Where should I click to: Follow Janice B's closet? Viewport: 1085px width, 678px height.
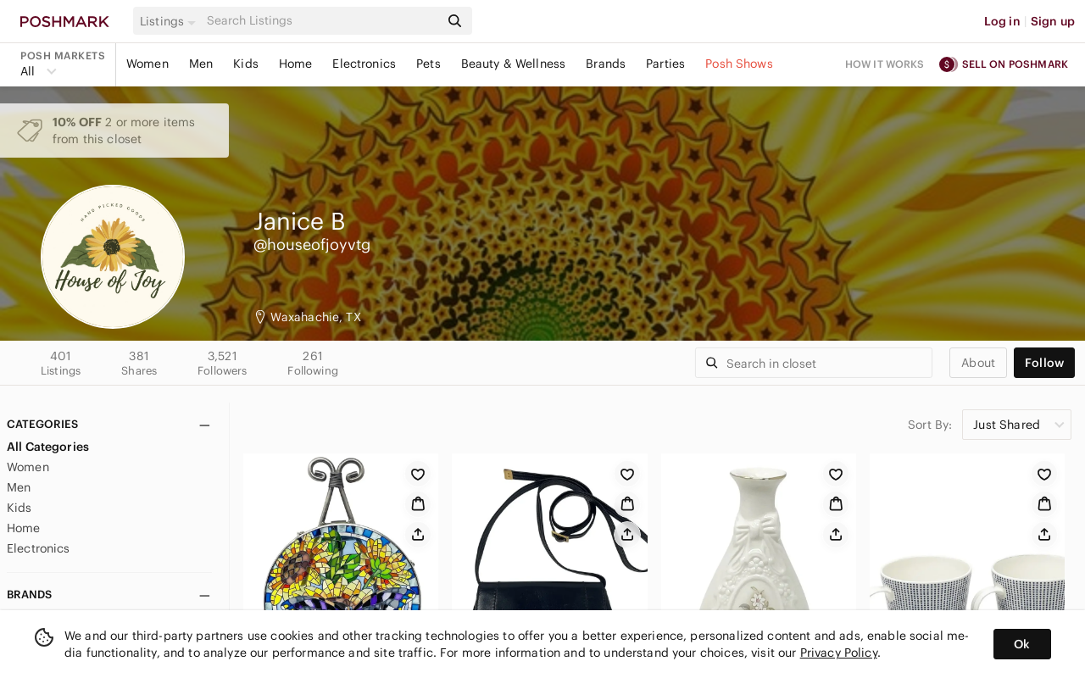(x=1044, y=363)
